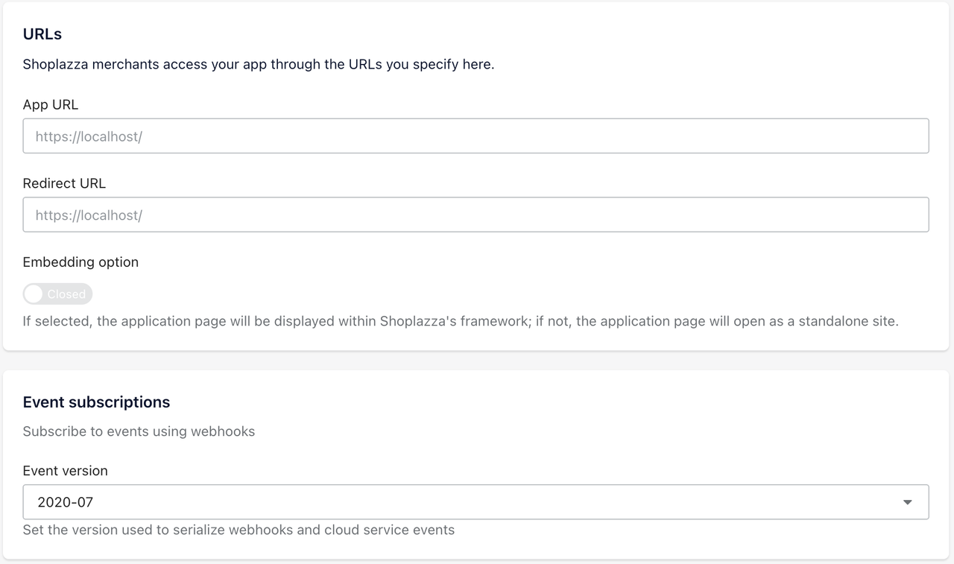Toggle the Embedding option switch

[57, 294]
